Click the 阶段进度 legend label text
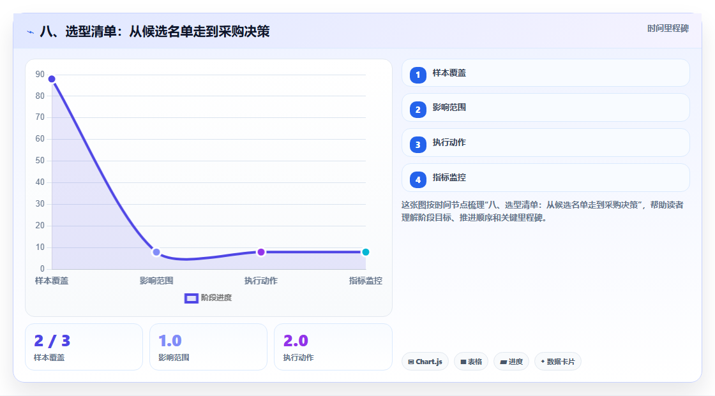 point(216,298)
